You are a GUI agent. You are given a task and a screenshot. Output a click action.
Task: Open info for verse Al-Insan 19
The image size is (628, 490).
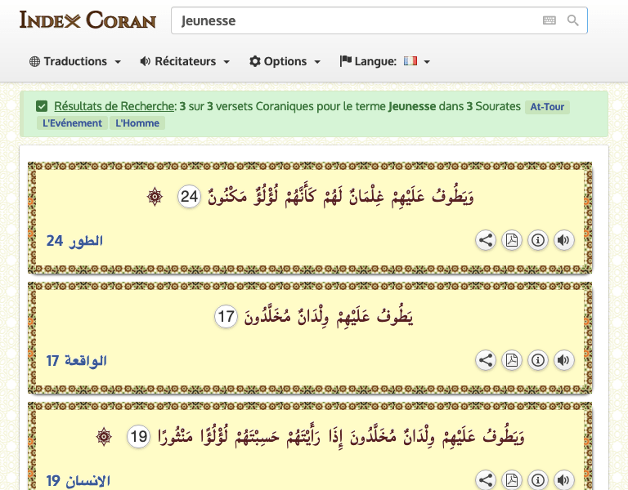538,480
